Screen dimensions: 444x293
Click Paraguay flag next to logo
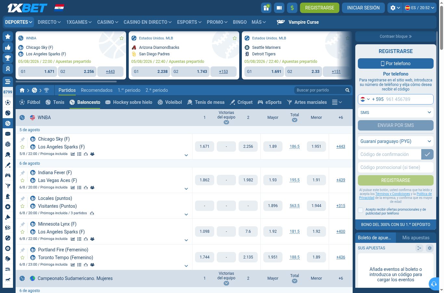59,7
